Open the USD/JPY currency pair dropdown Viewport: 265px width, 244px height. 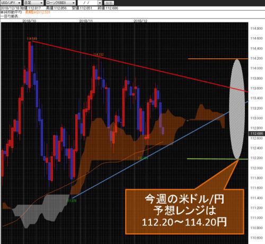tap(11, 3)
